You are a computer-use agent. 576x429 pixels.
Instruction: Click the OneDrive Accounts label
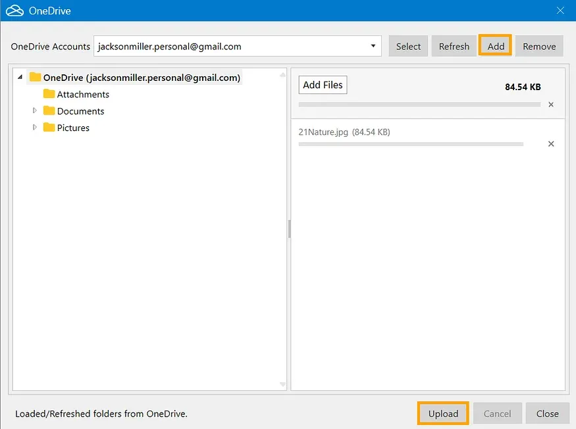pos(50,47)
